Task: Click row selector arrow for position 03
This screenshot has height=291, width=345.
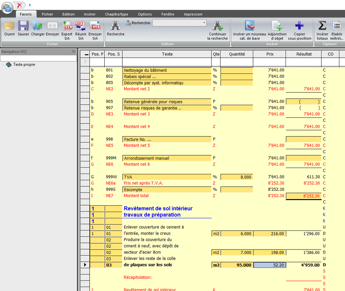Action: pos(85,265)
